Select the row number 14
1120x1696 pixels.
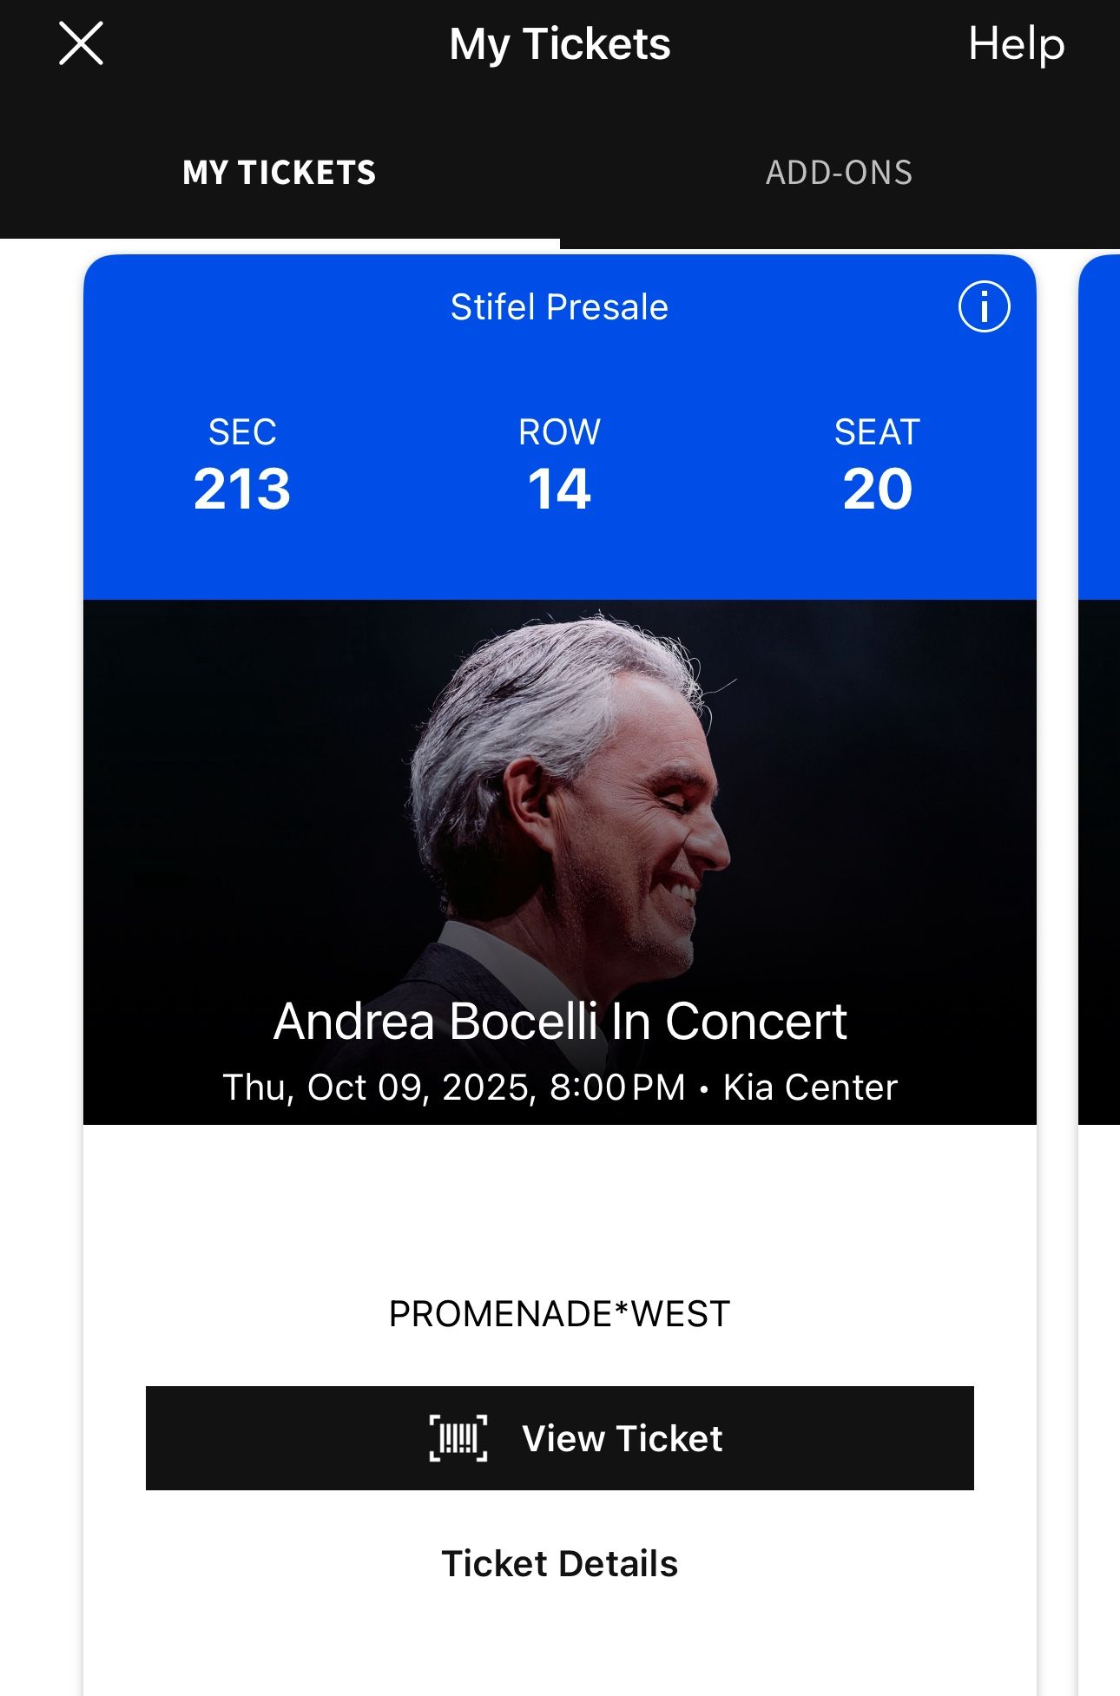tap(559, 489)
